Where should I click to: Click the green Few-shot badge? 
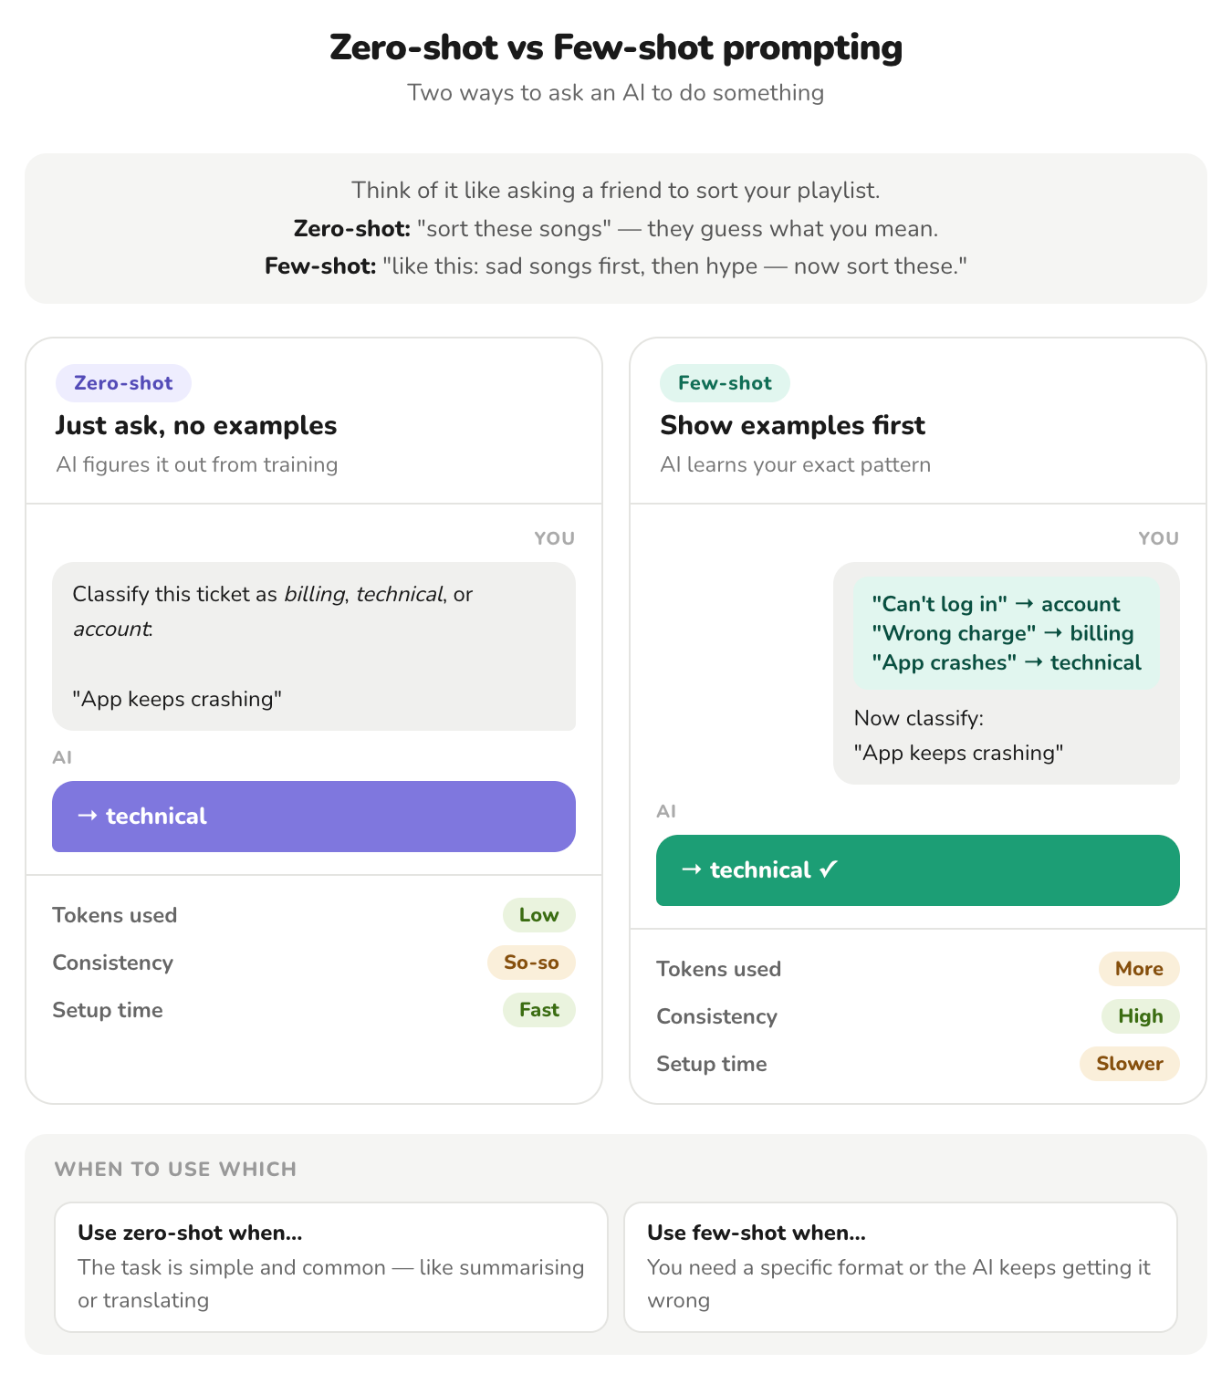725,383
